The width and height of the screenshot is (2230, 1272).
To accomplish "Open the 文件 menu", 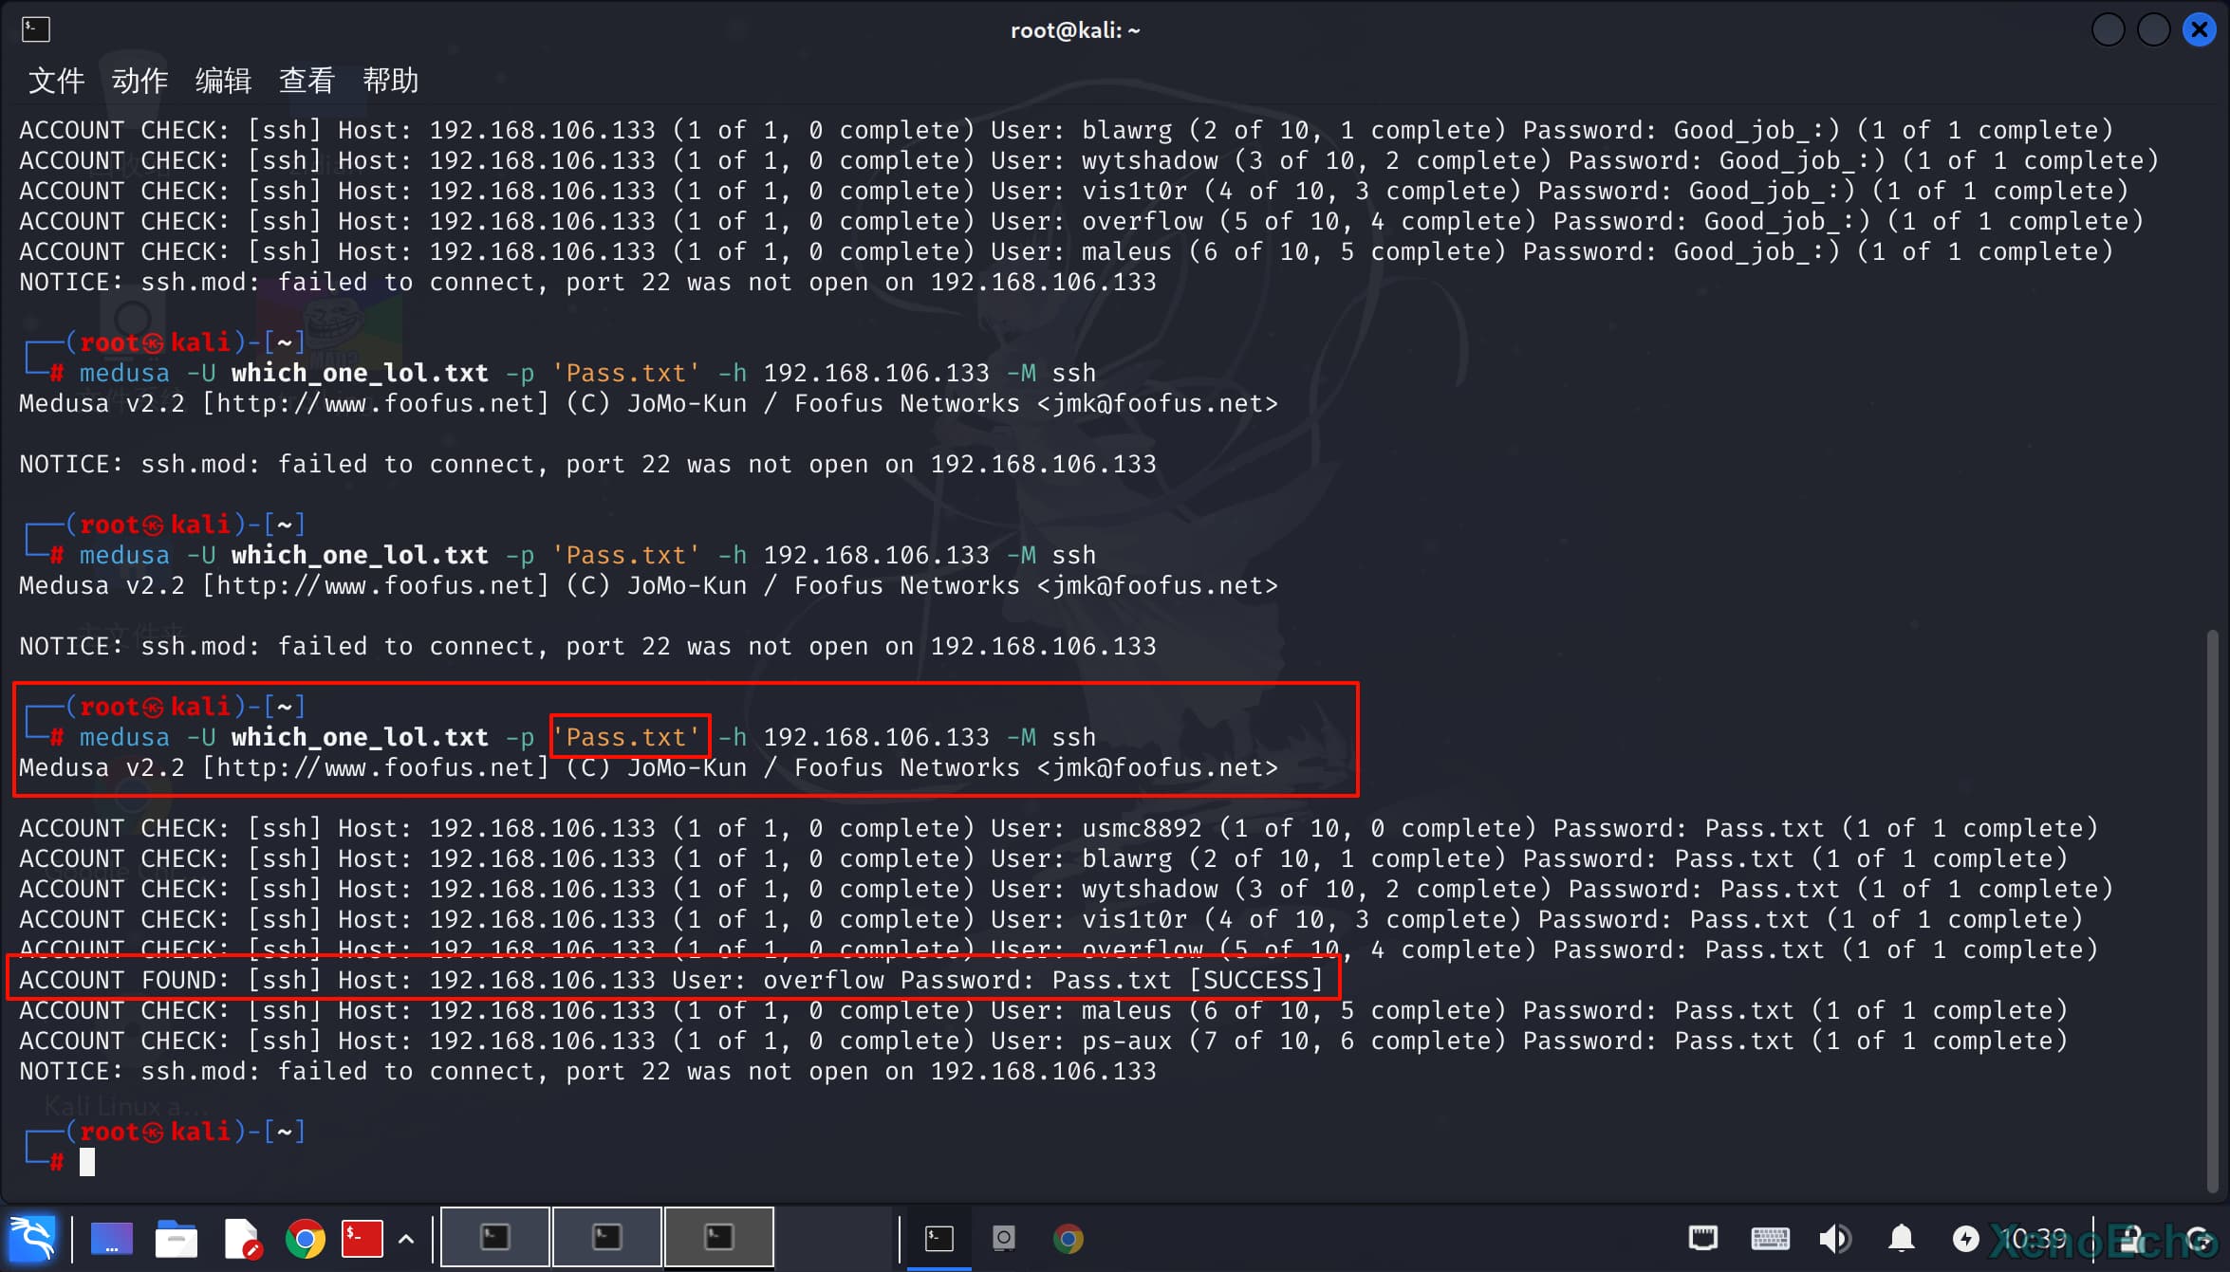I will pos(56,81).
